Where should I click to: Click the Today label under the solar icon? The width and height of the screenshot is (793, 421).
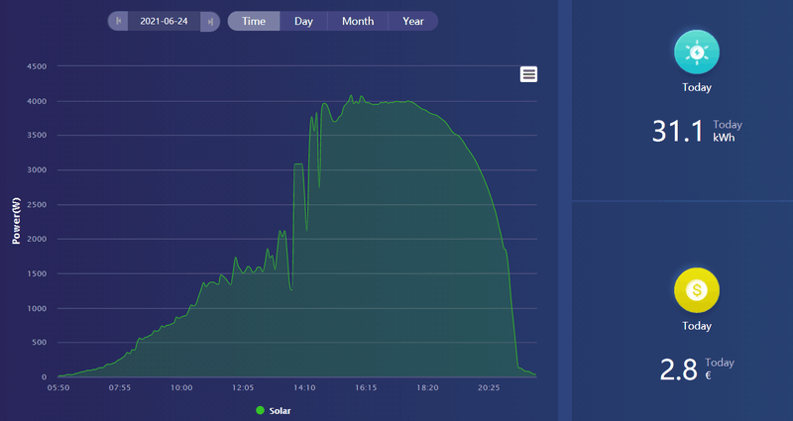point(697,87)
